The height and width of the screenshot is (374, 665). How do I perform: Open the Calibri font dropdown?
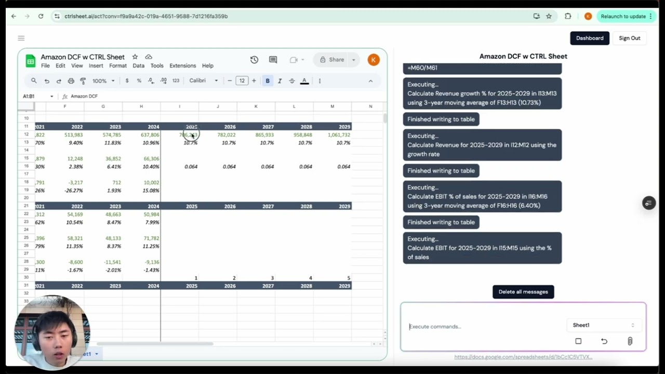click(x=204, y=81)
